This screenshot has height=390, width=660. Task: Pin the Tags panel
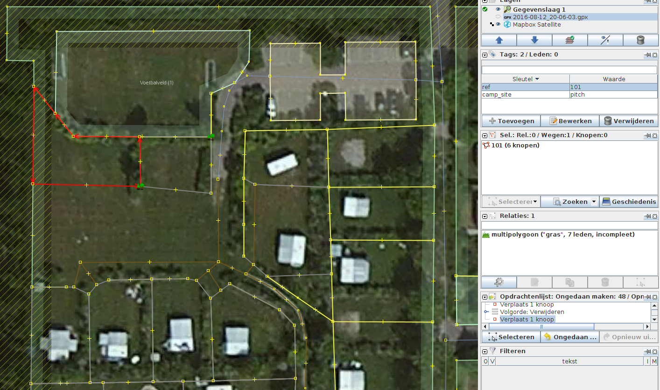[x=648, y=55]
